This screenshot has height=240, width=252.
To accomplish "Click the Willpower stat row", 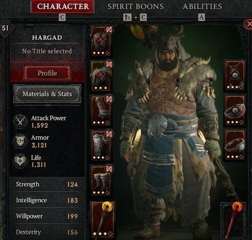I will pos(47,216).
